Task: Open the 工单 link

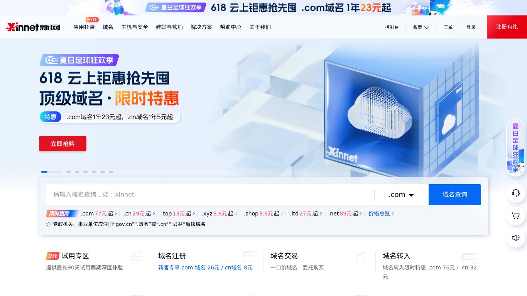Action: click(448, 27)
